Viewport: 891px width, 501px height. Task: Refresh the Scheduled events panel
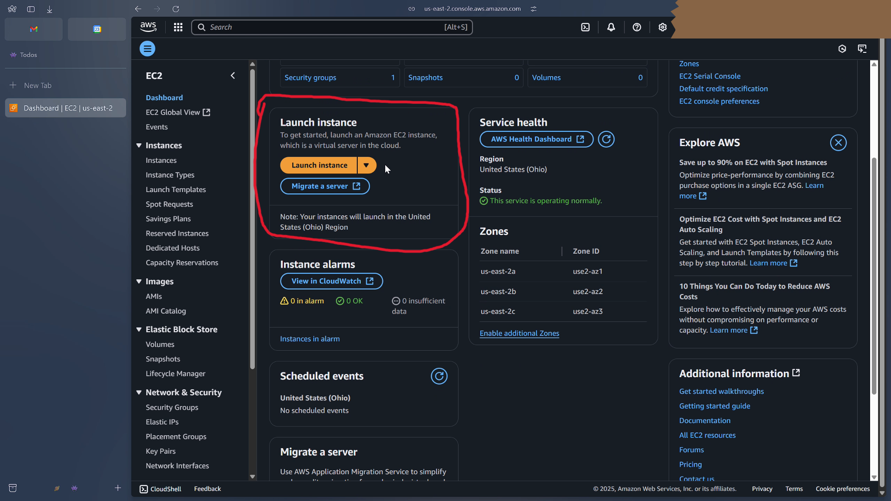[x=439, y=376]
